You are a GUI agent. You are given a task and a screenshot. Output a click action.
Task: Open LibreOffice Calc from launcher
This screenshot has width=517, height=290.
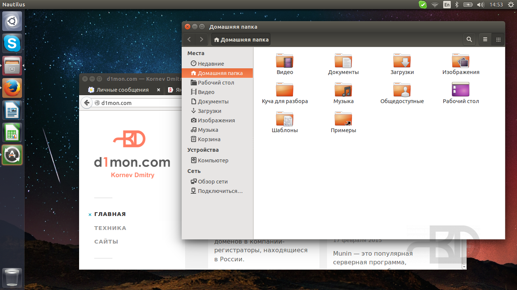pos(12,133)
